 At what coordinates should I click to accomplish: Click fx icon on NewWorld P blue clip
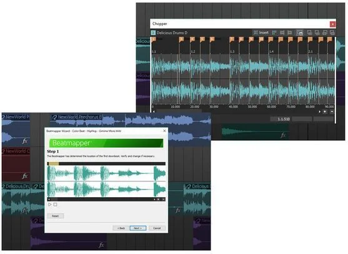click(25, 141)
